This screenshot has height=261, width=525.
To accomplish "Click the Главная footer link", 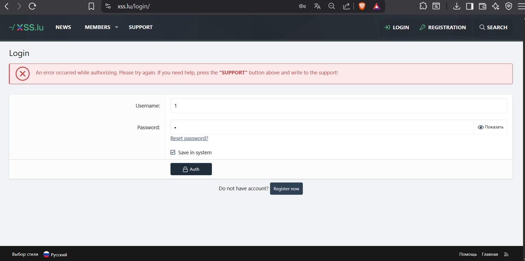I will (x=490, y=254).
